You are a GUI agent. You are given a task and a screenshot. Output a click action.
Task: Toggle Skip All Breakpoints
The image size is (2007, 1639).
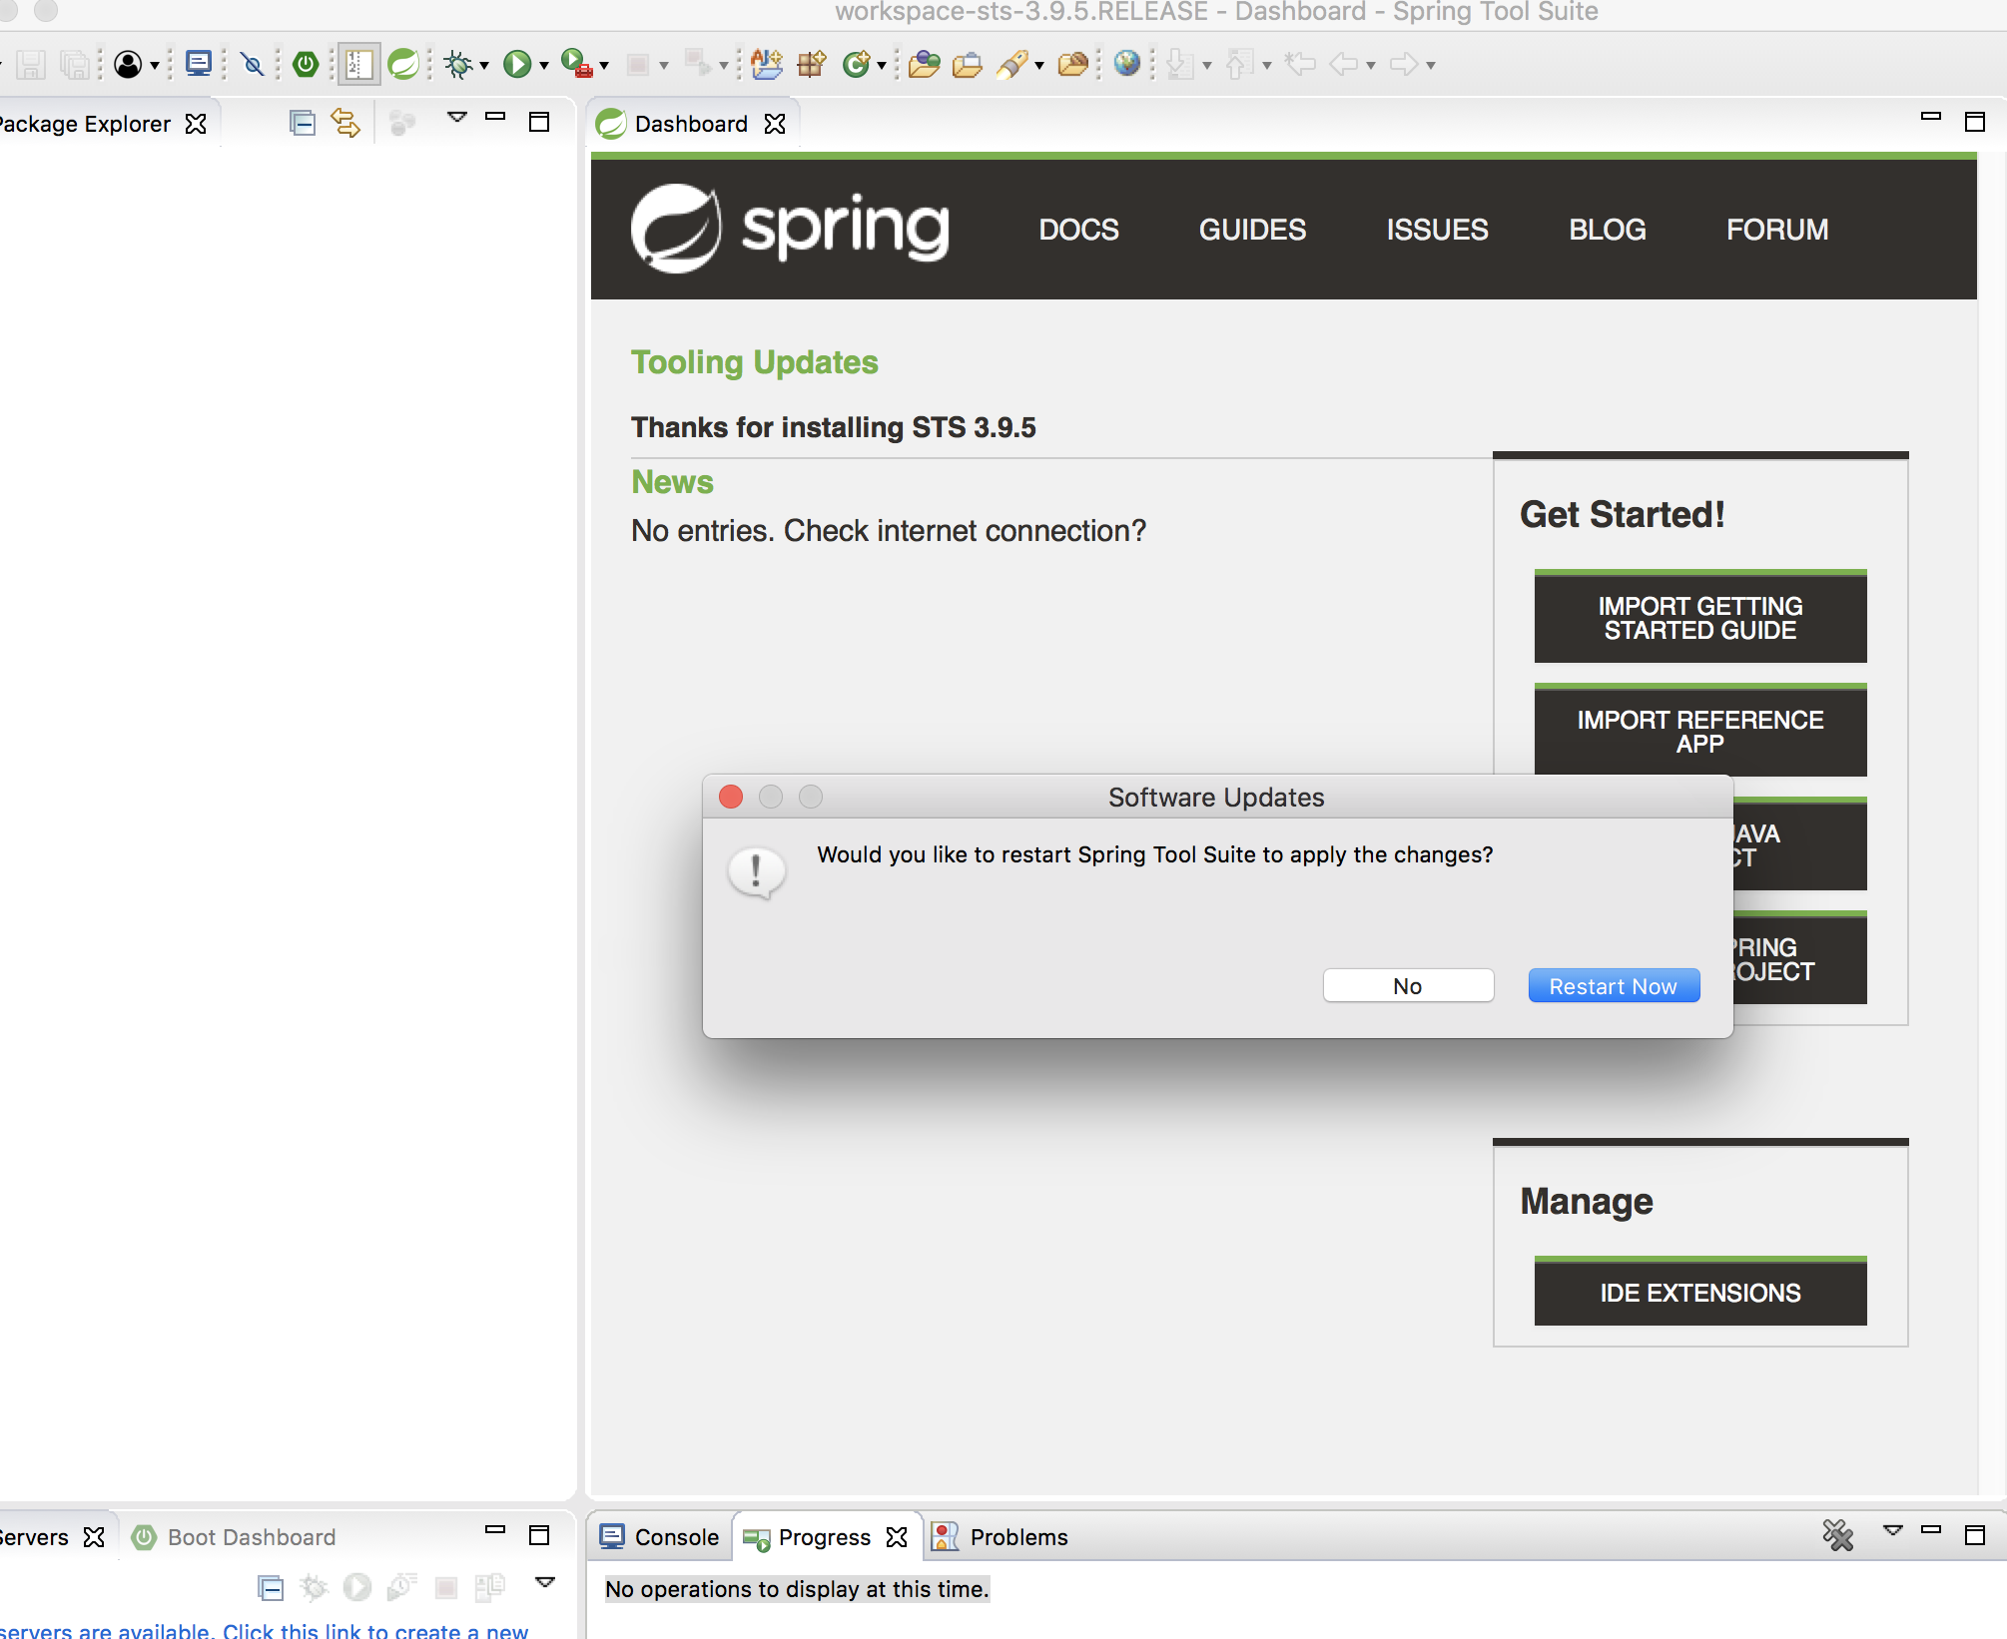click(253, 65)
